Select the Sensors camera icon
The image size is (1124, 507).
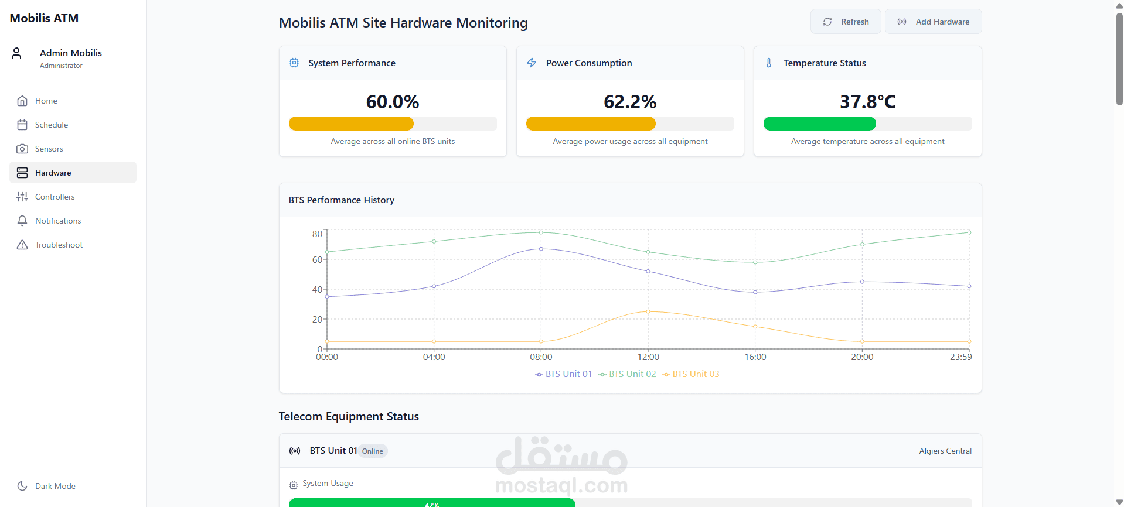tap(22, 149)
